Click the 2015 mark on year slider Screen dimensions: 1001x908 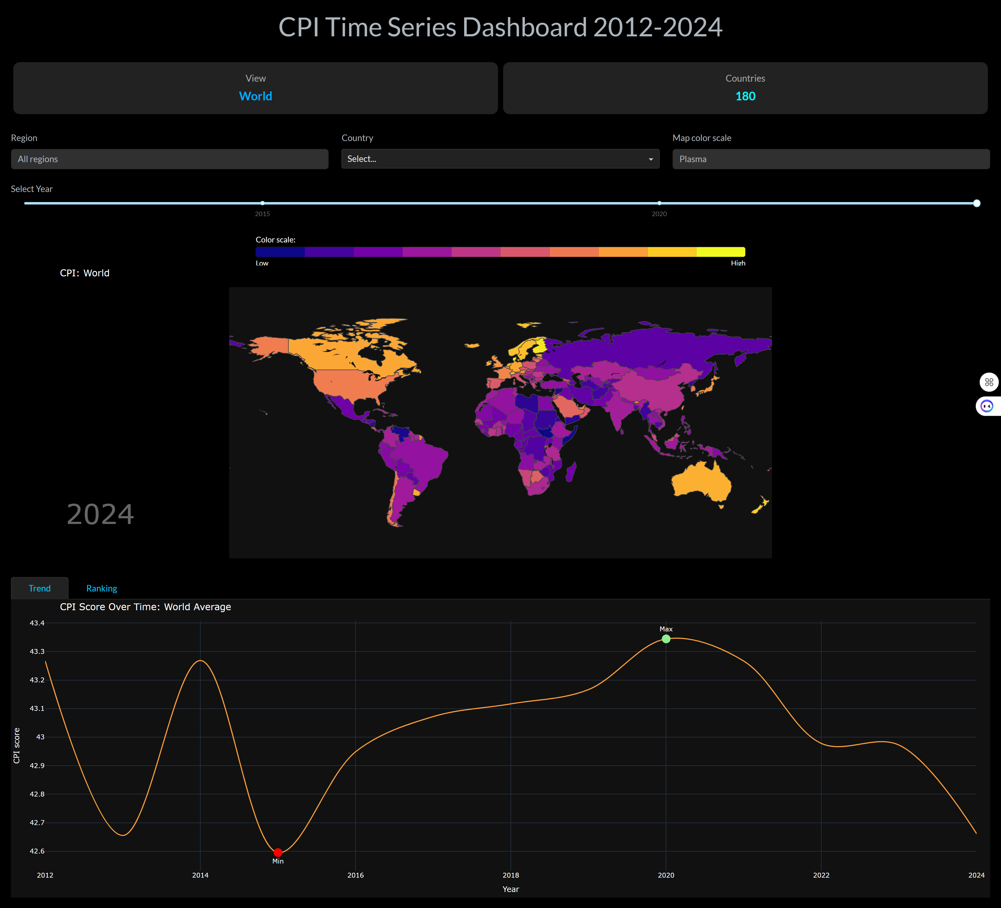[262, 203]
